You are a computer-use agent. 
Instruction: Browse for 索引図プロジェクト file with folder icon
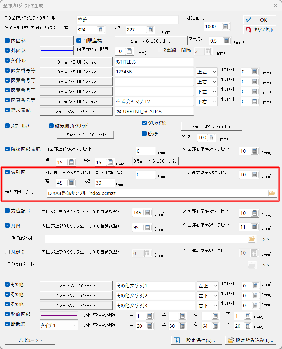click(x=272, y=193)
